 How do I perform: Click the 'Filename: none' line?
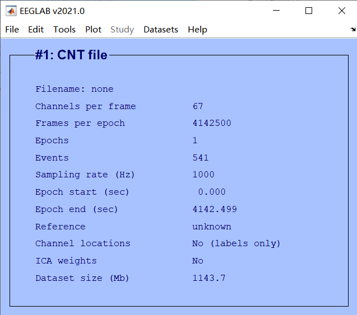pos(75,89)
